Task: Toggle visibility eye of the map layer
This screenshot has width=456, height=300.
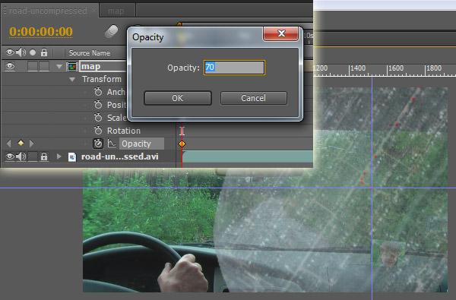Action: pyautogui.click(x=10, y=66)
